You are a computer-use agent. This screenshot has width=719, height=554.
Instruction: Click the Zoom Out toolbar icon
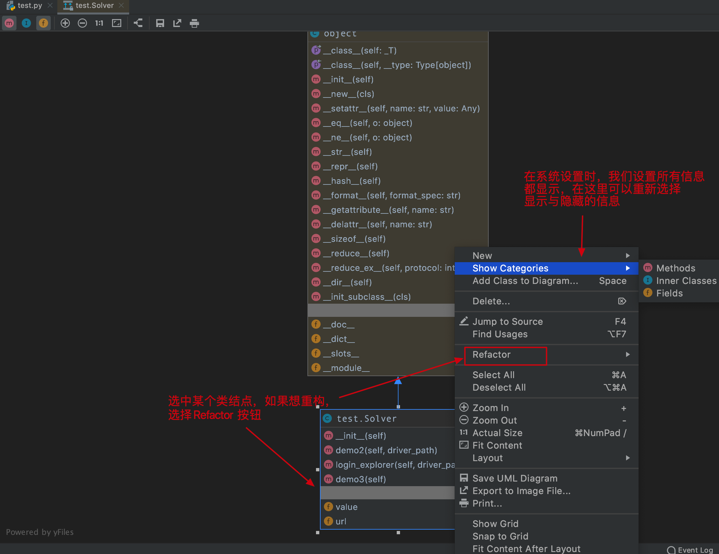coord(82,23)
